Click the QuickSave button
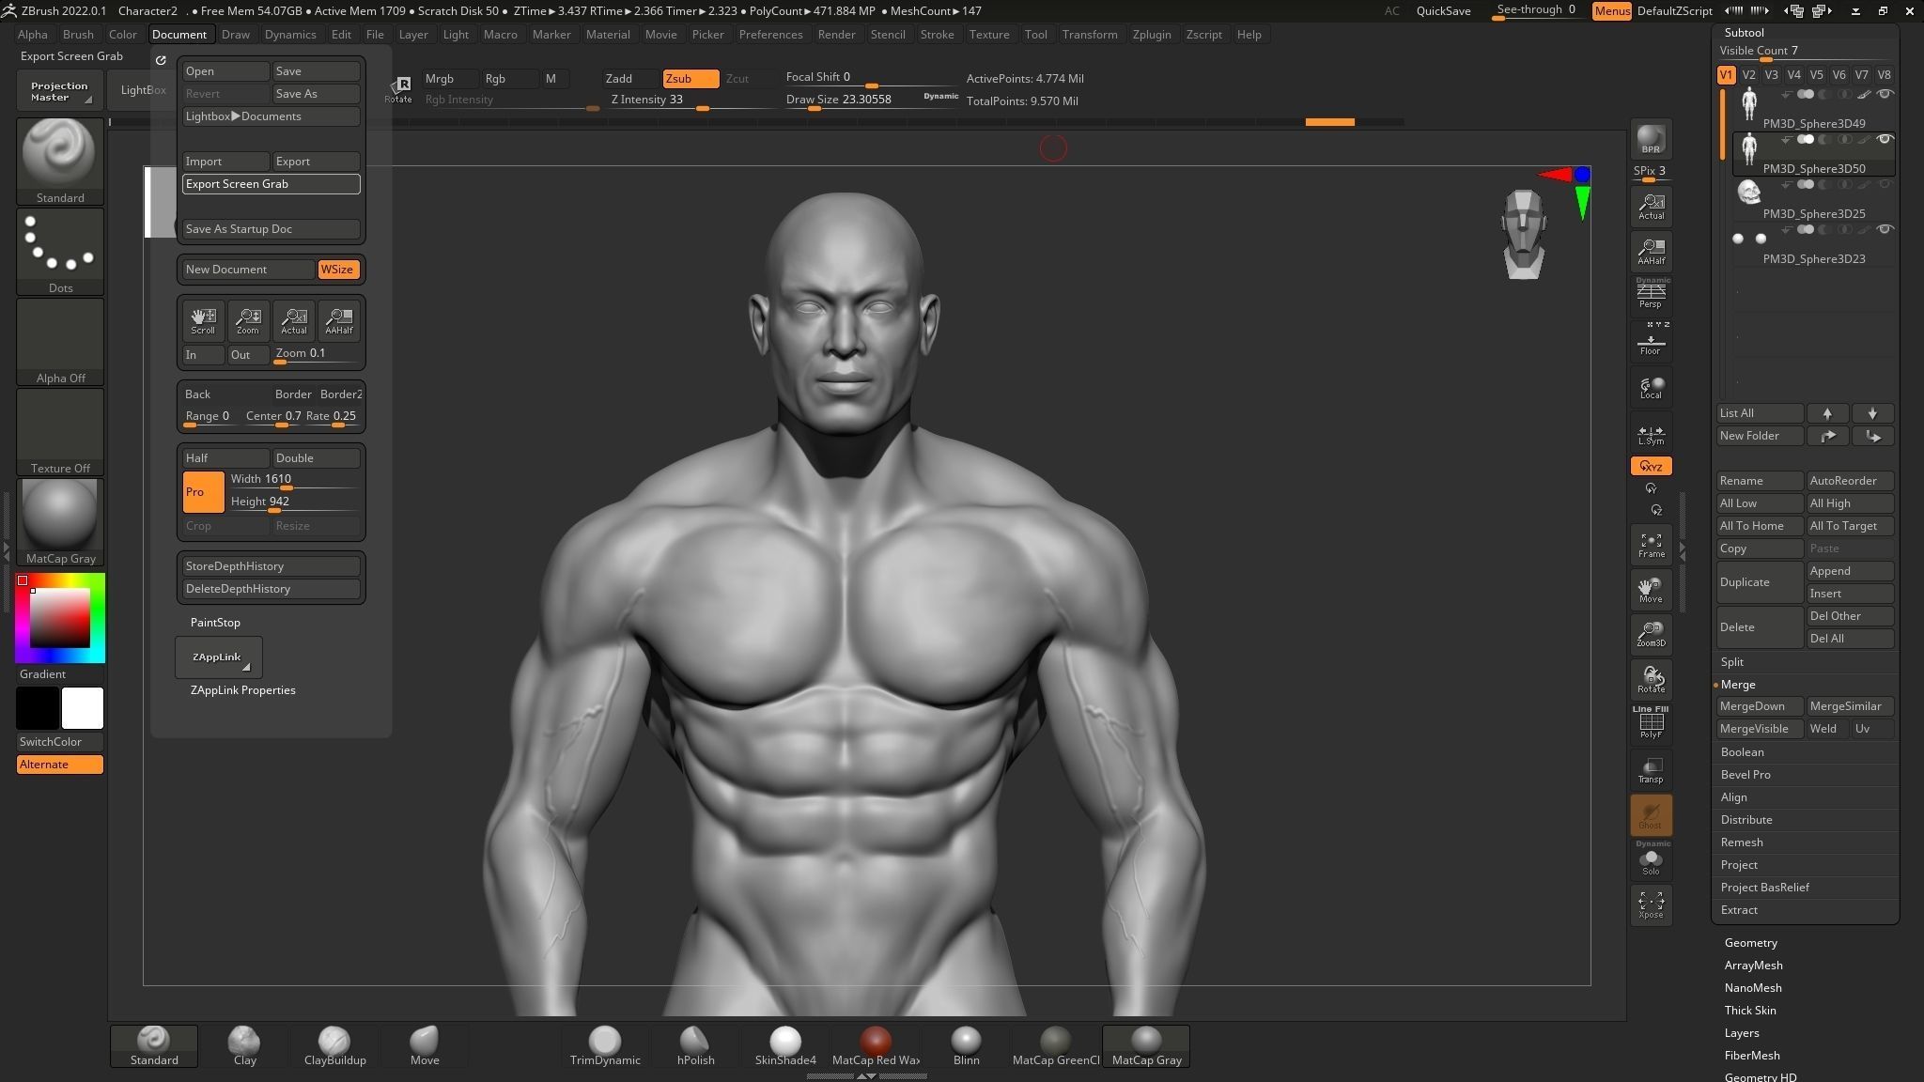The height and width of the screenshot is (1082, 1924). point(1443,11)
